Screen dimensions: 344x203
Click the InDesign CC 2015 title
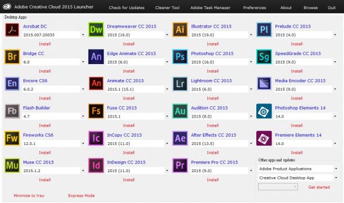pos(126,162)
